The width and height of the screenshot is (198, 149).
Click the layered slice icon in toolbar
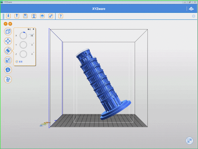coord(42,16)
